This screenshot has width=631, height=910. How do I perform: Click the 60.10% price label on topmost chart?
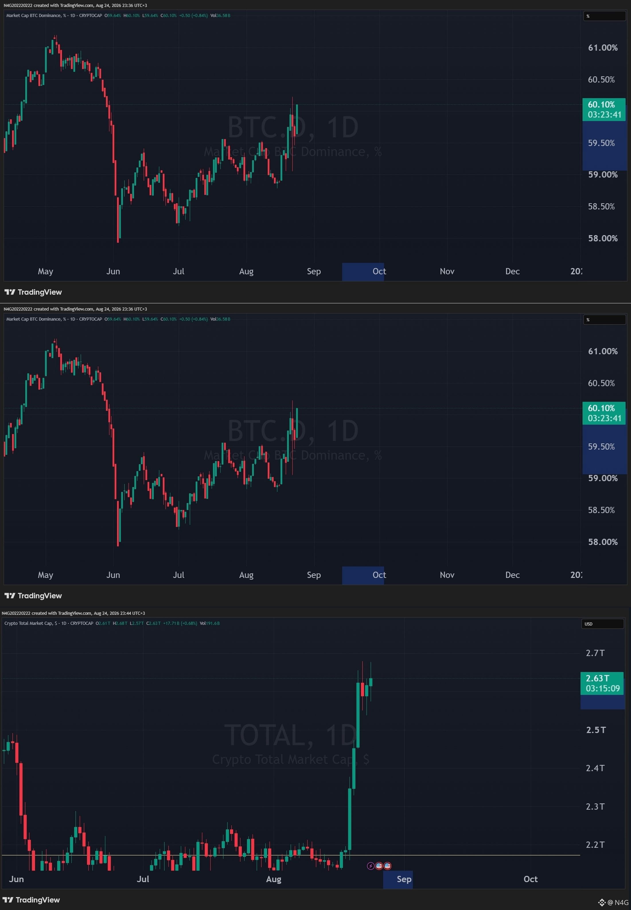(x=604, y=110)
